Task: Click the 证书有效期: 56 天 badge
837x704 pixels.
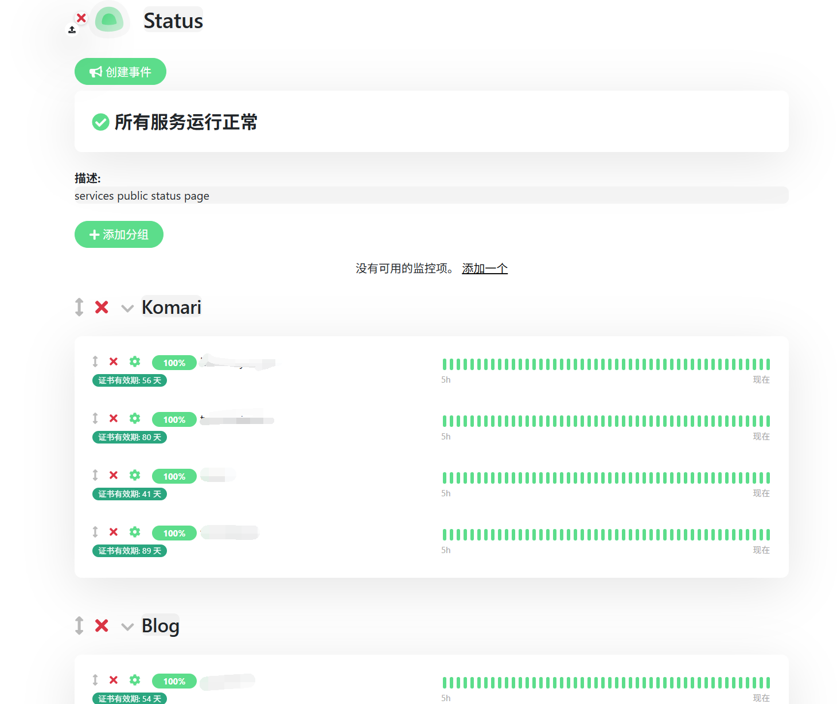Action: point(130,380)
